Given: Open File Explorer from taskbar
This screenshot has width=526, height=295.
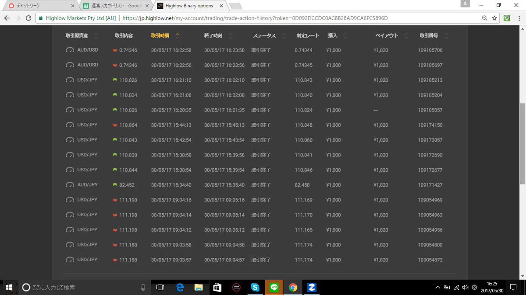Looking at the screenshot, I should [x=199, y=288].
